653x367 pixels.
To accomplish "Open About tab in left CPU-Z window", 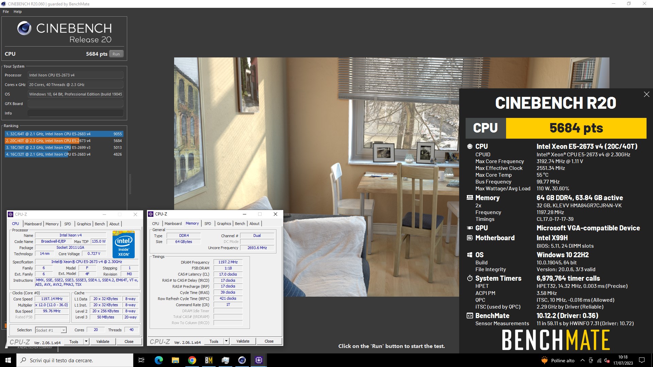I will pyautogui.click(x=114, y=224).
